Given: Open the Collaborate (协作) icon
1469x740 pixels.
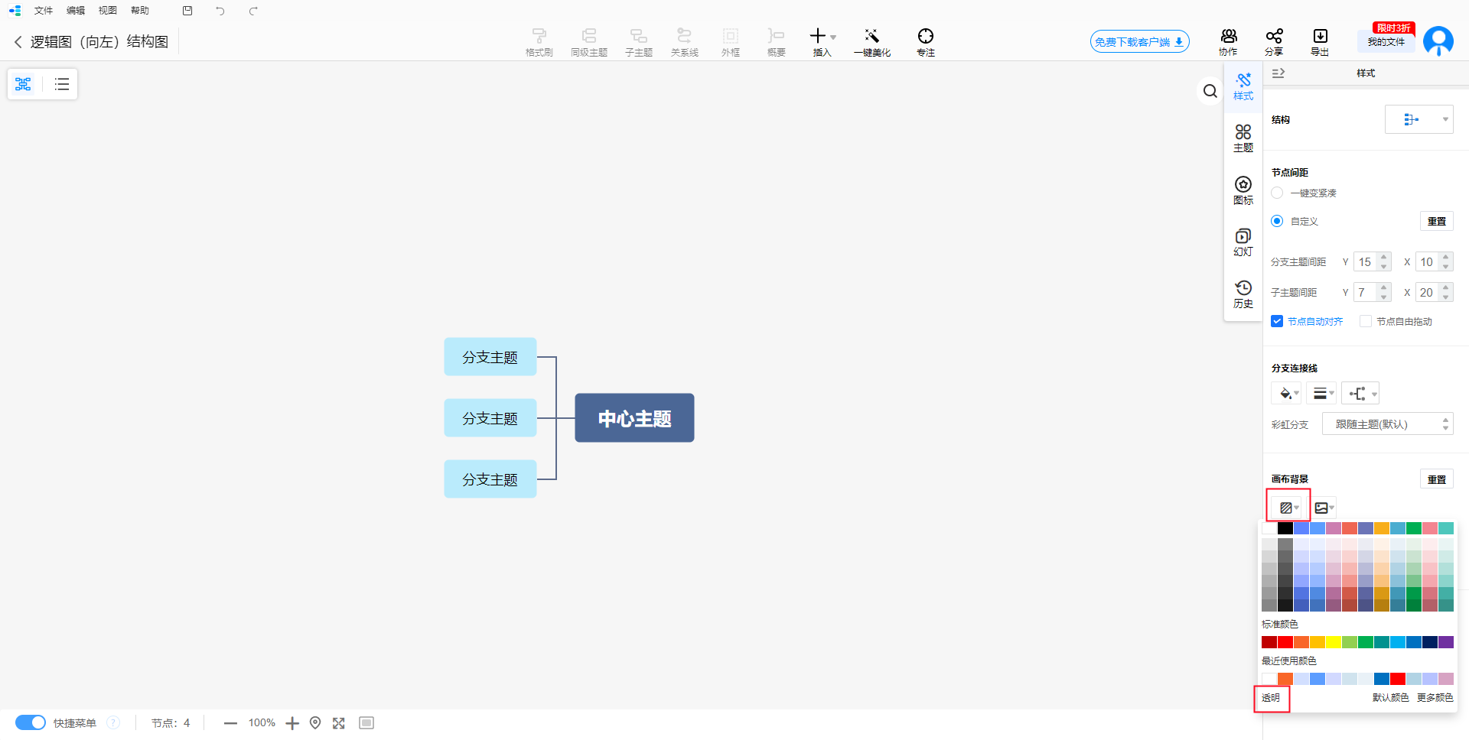Looking at the screenshot, I should click(1228, 41).
